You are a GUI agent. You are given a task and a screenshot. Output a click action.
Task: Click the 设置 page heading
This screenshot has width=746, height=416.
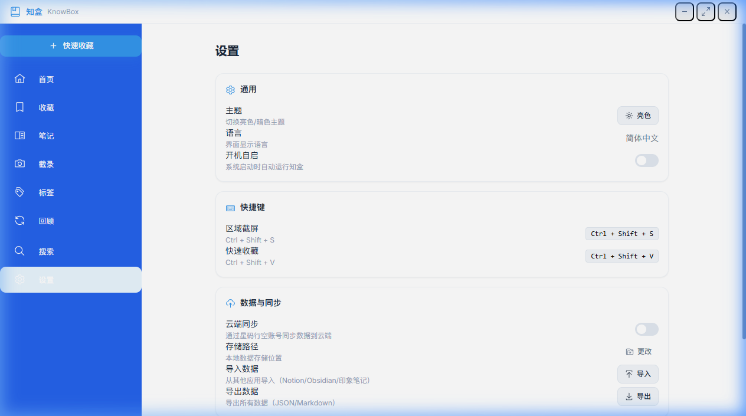227,51
